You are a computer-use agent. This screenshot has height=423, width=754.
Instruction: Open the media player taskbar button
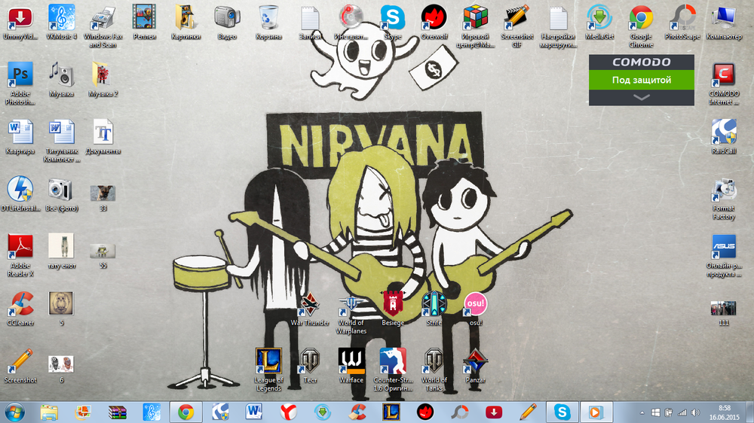click(596, 412)
